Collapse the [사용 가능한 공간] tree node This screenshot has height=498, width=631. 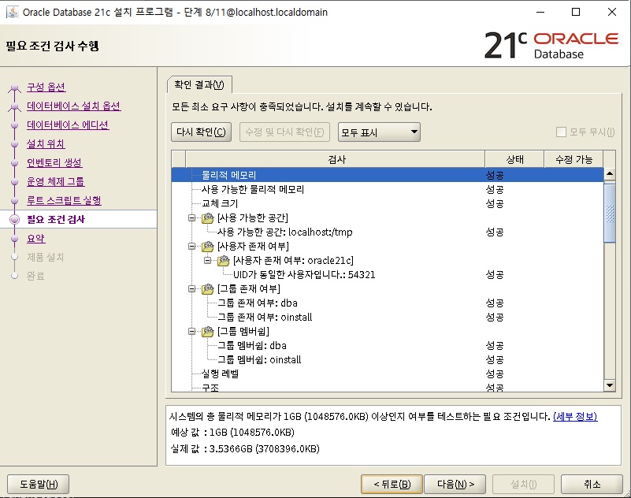192,218
